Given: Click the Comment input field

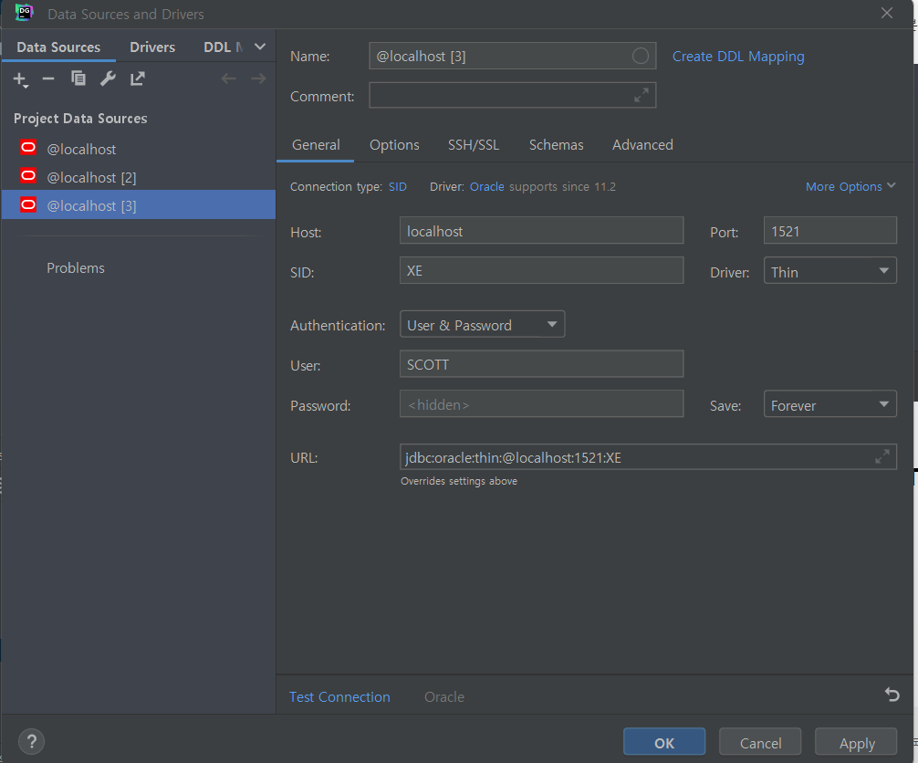Looking at the screenshot, I should click(512, 95).
